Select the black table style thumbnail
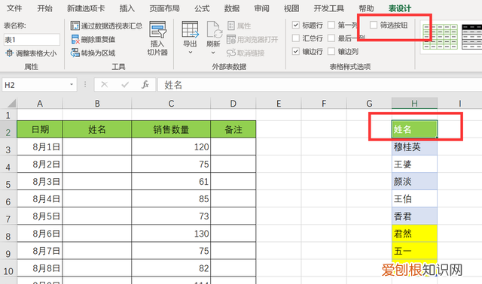482x284 pixels. (472, 37)
